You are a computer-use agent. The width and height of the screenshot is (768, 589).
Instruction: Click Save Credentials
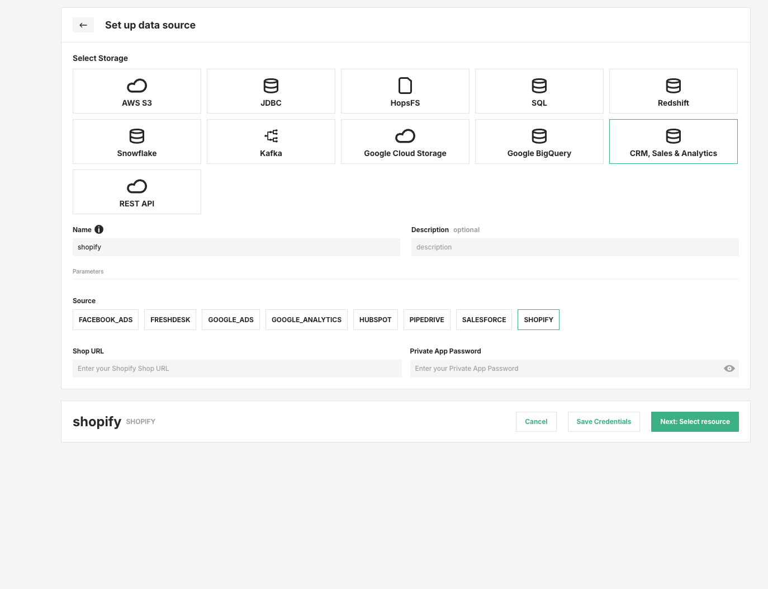click(x=604, y=421)
